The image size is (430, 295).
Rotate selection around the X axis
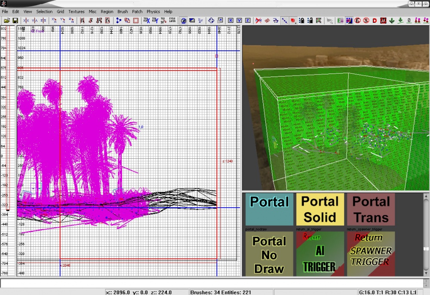point(54,21)
